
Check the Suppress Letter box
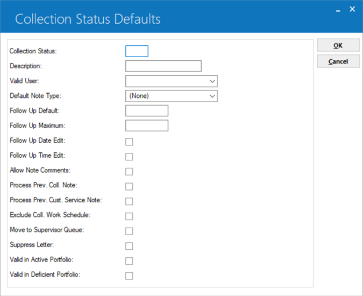pyautogui.click(x=129, y=246)
